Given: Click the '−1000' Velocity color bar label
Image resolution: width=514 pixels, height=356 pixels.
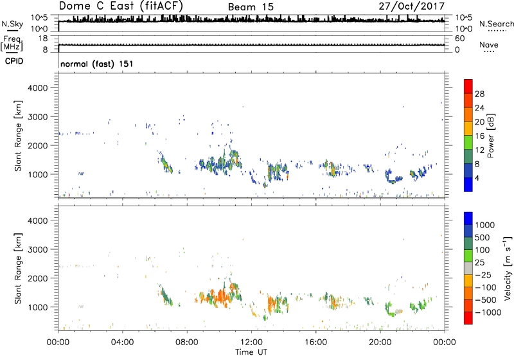Looking at the screenshot, I should point(488,312).
